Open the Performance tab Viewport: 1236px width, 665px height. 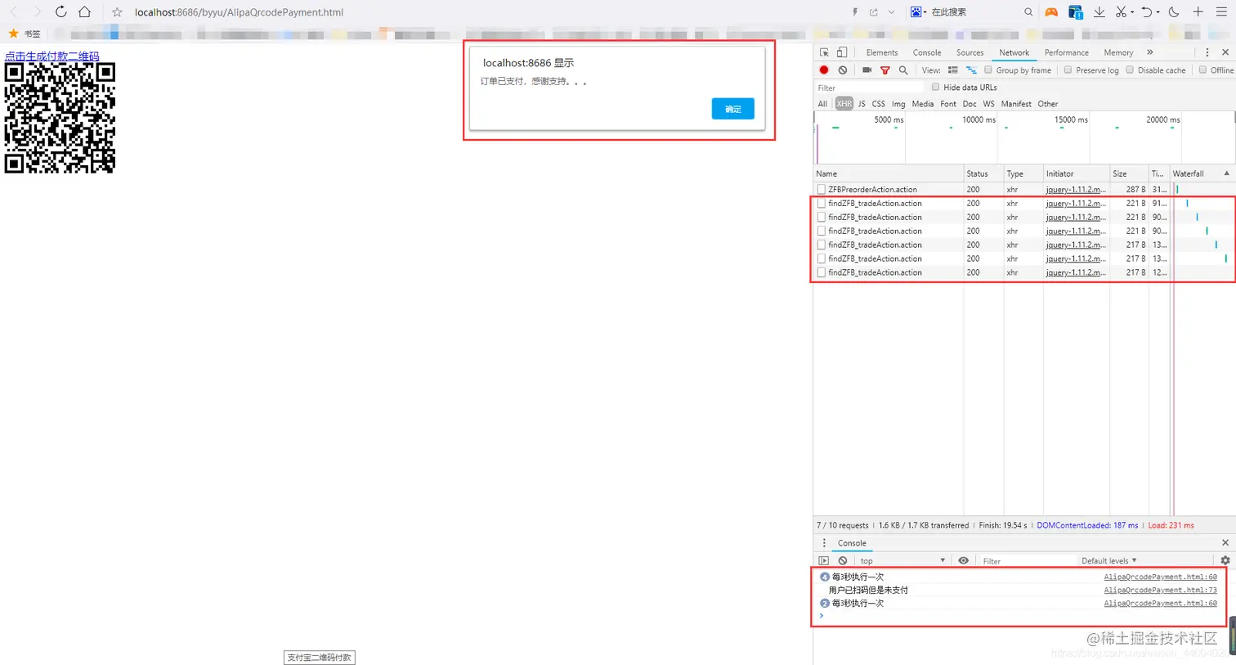(1067, 52)
